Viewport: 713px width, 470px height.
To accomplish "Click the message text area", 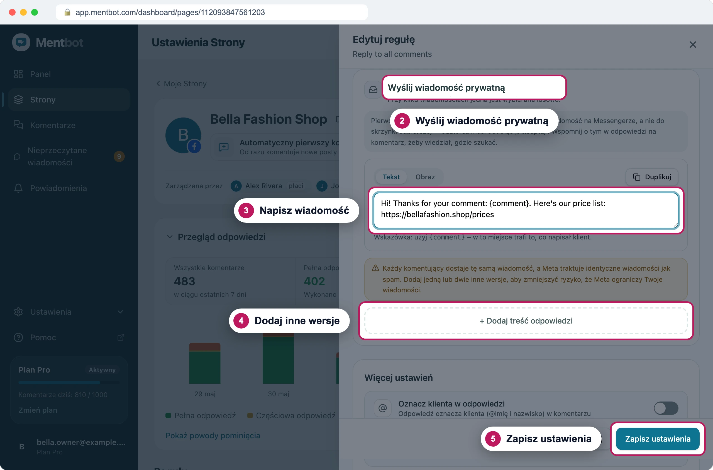I will (x=526, y=210).
